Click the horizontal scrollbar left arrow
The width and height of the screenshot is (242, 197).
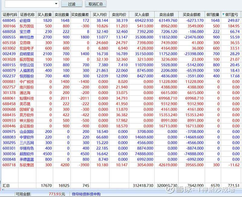click(2, 190)
